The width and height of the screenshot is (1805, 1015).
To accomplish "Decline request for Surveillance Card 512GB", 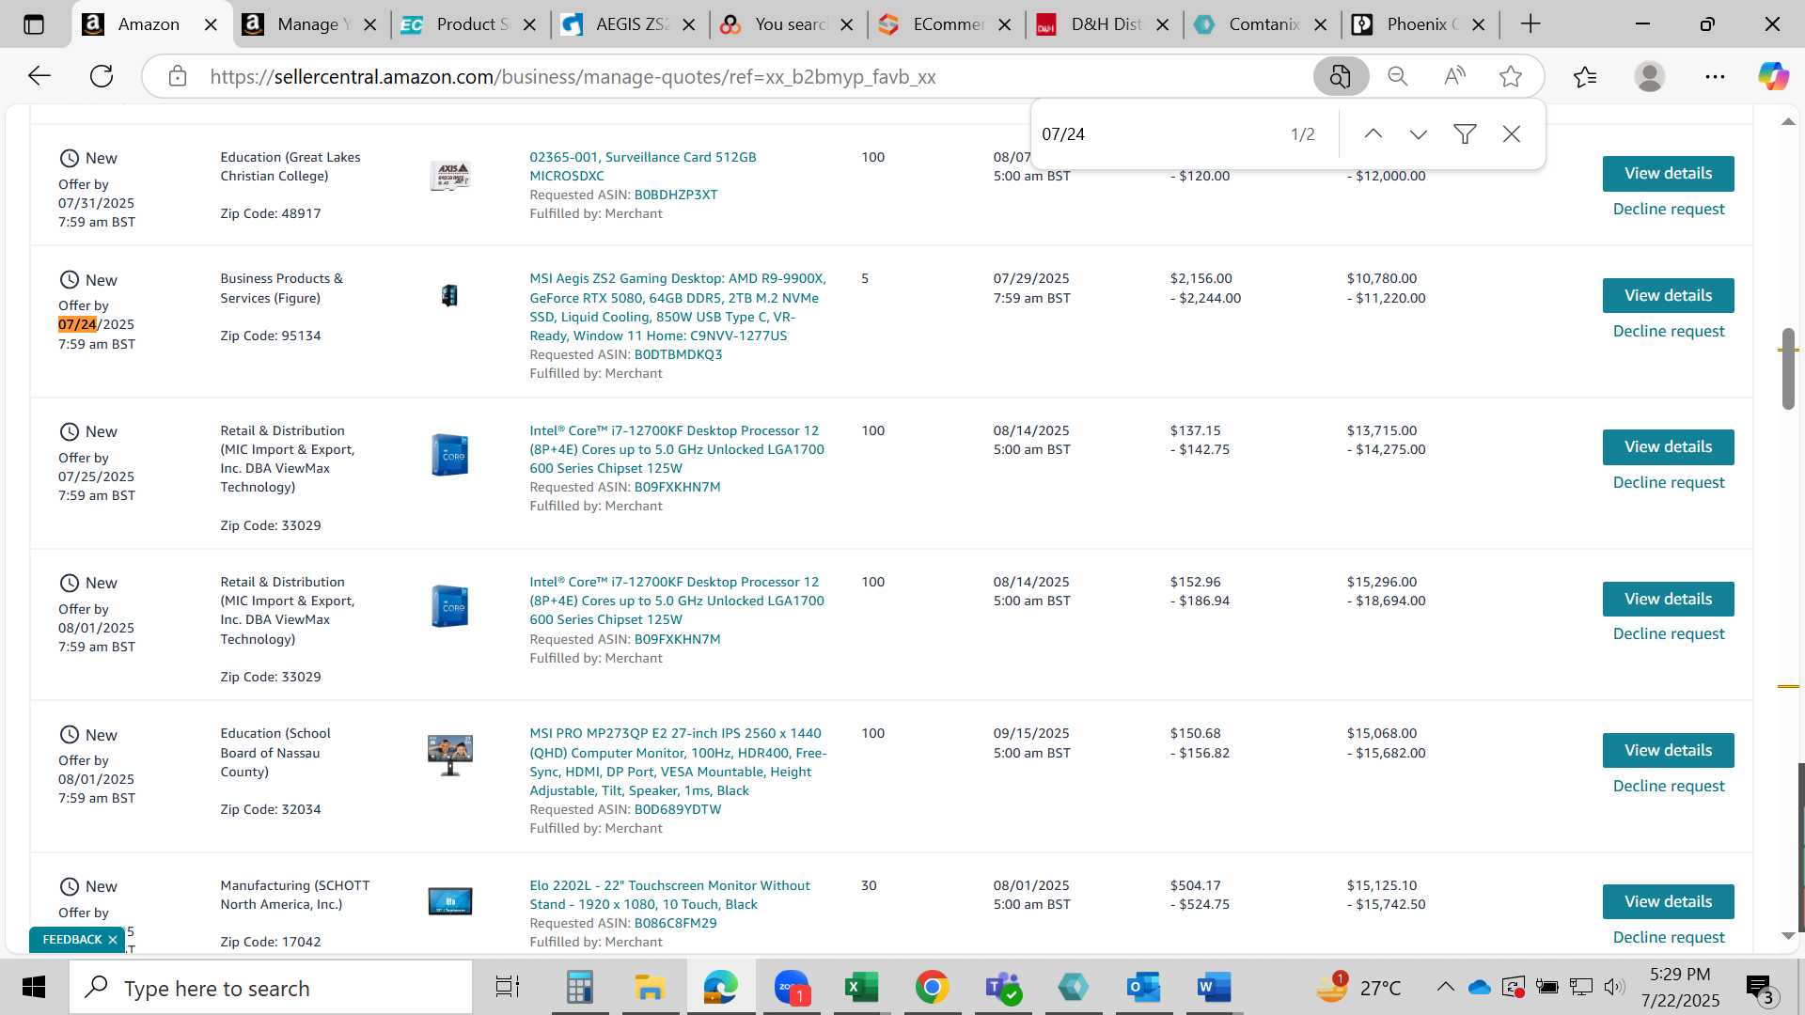I will tap(1669, 210).
